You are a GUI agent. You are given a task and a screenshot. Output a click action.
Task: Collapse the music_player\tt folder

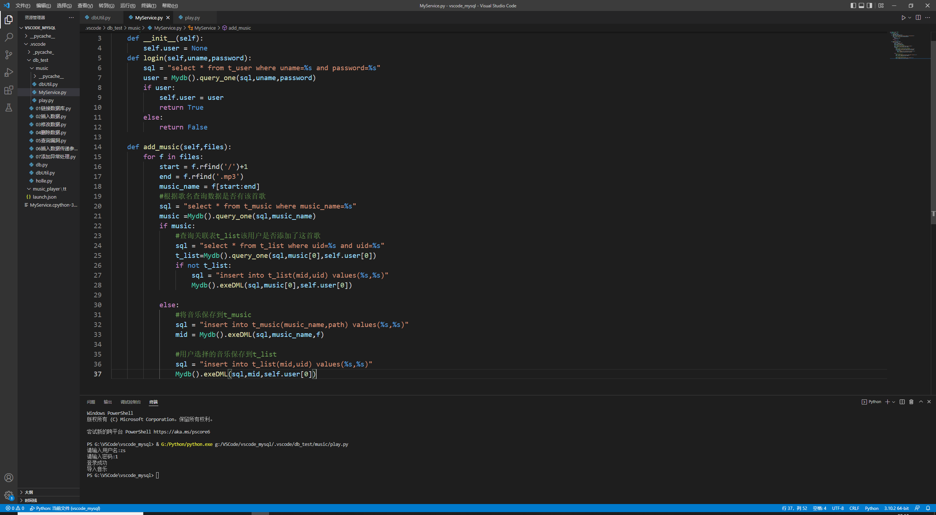coord(49,189)
